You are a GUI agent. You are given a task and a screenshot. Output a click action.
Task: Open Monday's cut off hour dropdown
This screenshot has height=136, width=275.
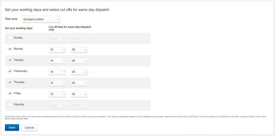pos(57,50)
